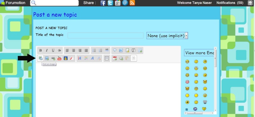Insert the big-eyed toothy emoticon
The image size is (255, 117).
205,102
